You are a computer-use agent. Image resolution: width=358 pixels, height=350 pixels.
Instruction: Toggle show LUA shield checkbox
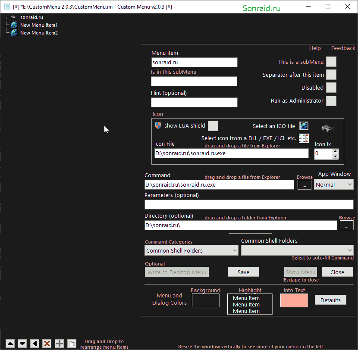213,126
